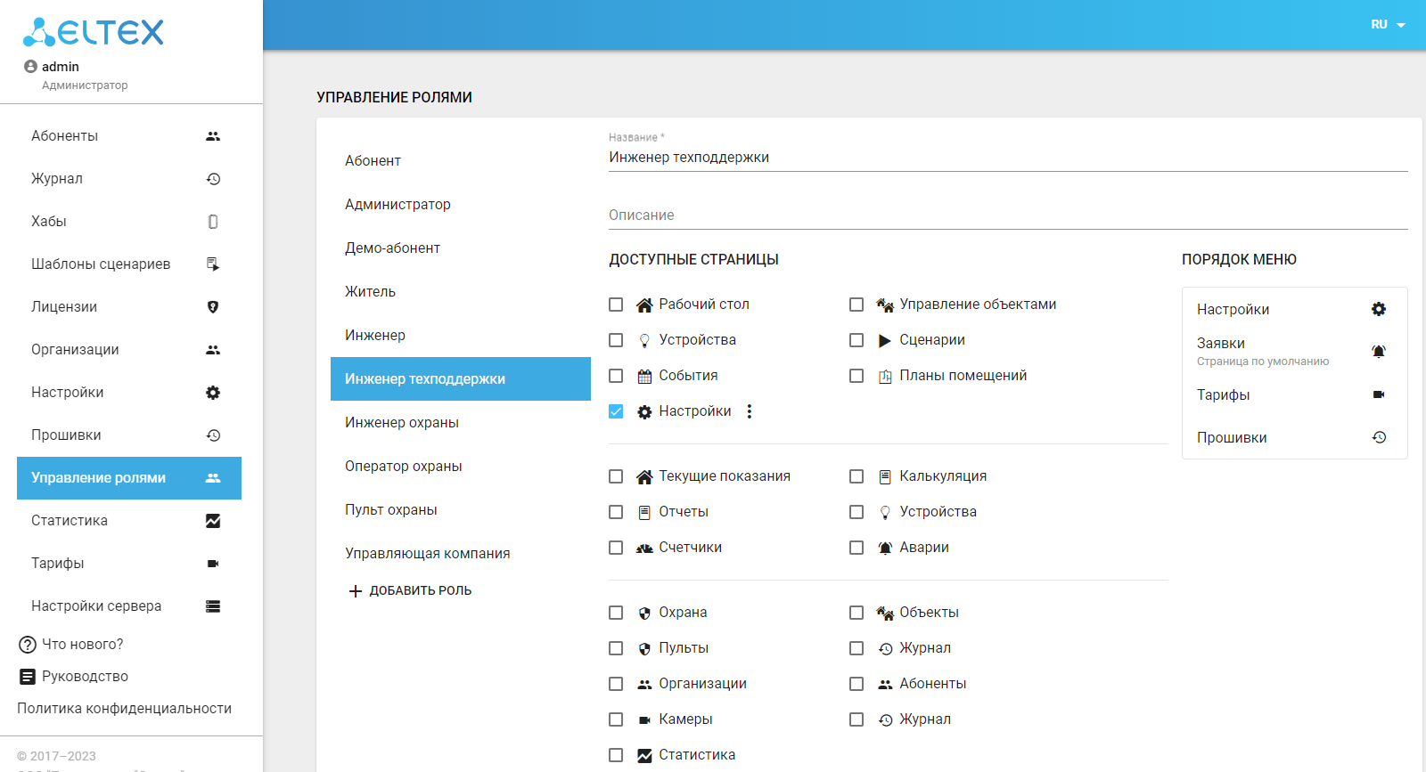
Task: Check the Камеры checkbox
Action: pyautogui.click(x=616, y=719)
